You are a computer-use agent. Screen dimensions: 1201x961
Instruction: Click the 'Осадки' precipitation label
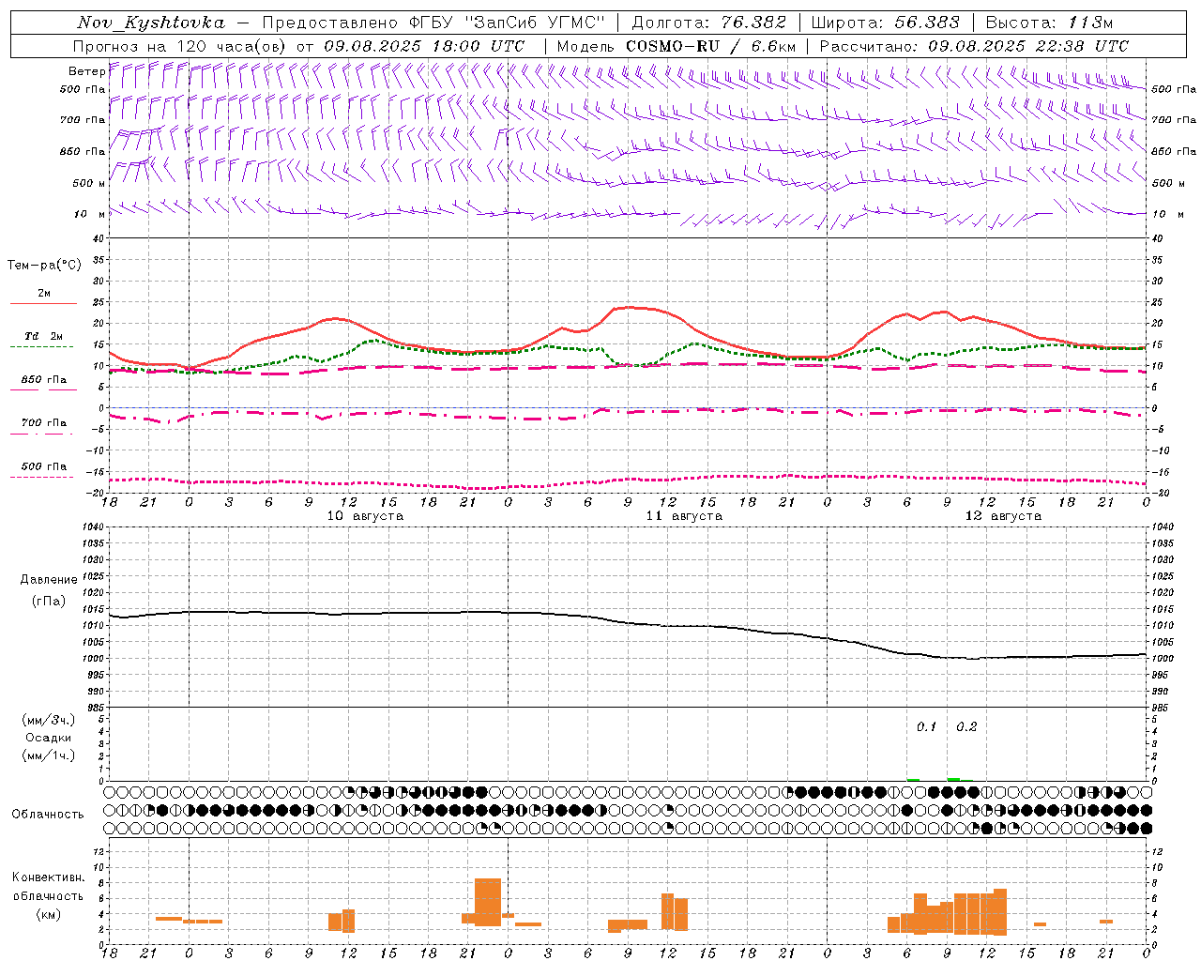coord(49,738)
